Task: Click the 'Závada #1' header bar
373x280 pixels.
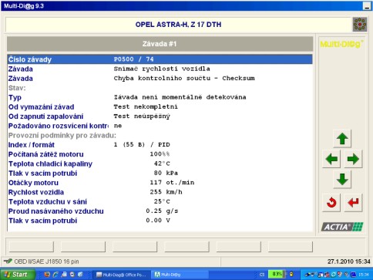Action: 160,44
